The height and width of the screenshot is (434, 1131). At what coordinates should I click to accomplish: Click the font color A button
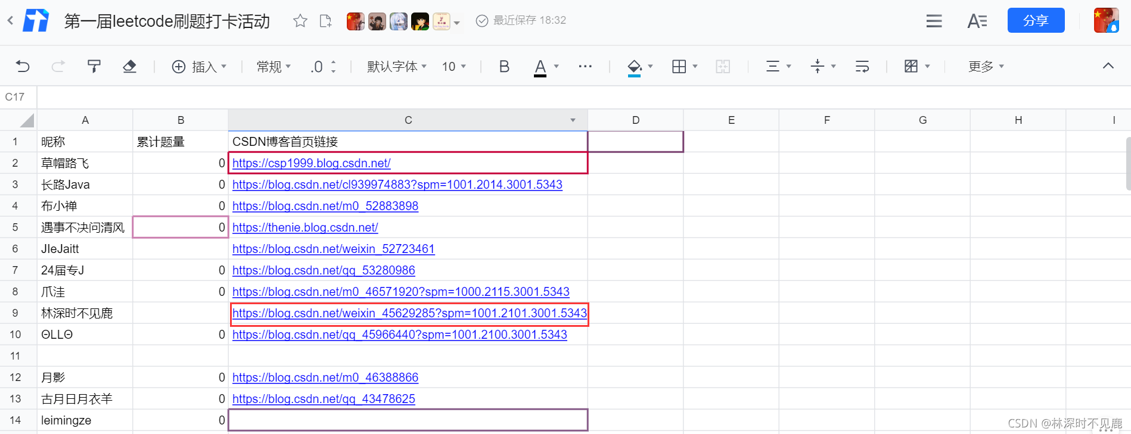pos(540,67)
